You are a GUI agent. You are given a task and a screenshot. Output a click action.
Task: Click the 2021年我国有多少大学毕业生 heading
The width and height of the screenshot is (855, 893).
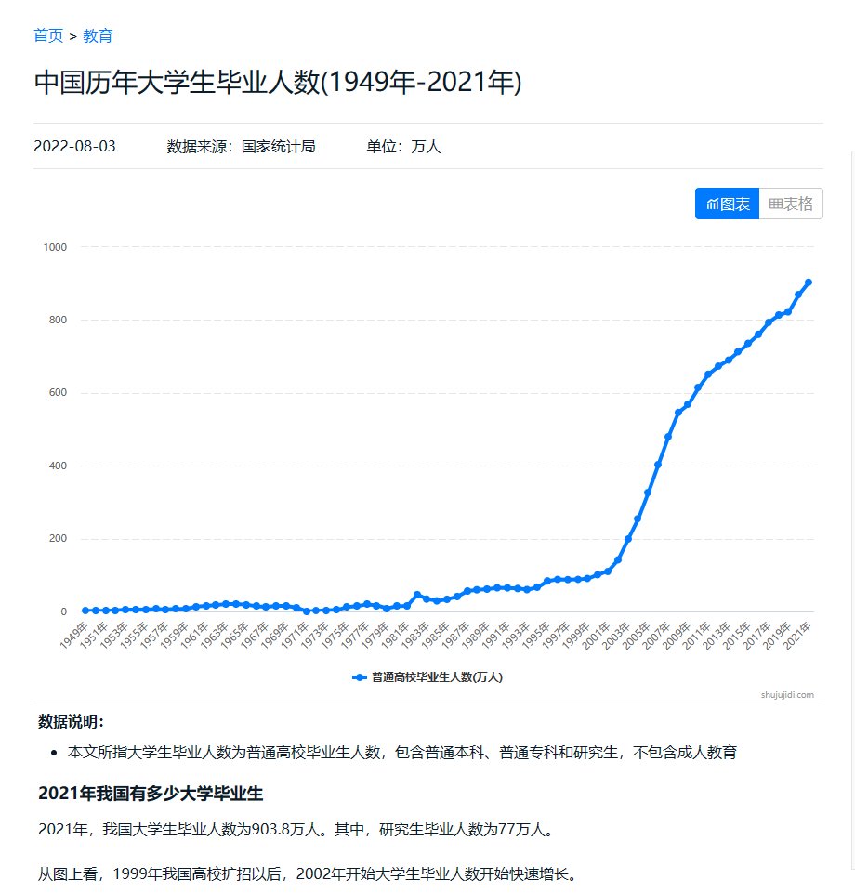point(151,794)
